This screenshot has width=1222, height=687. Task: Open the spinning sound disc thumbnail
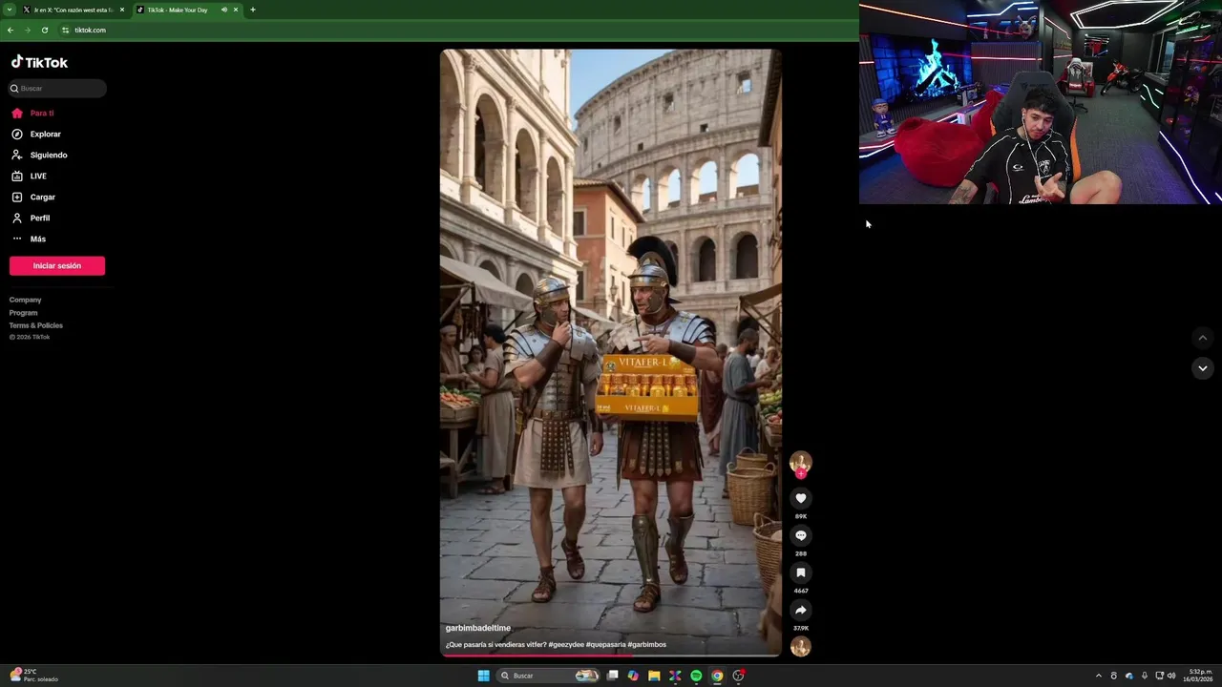pos(801,646)
